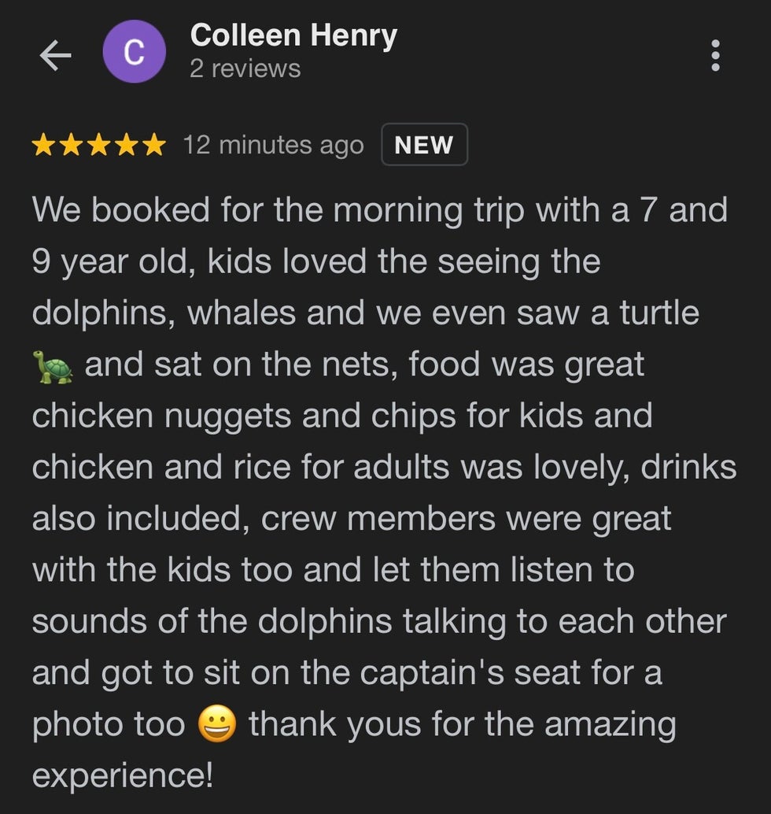Open the three-dot more options menu
The width and height of the screenshot is (771, 814).
[x=715, y=55]
